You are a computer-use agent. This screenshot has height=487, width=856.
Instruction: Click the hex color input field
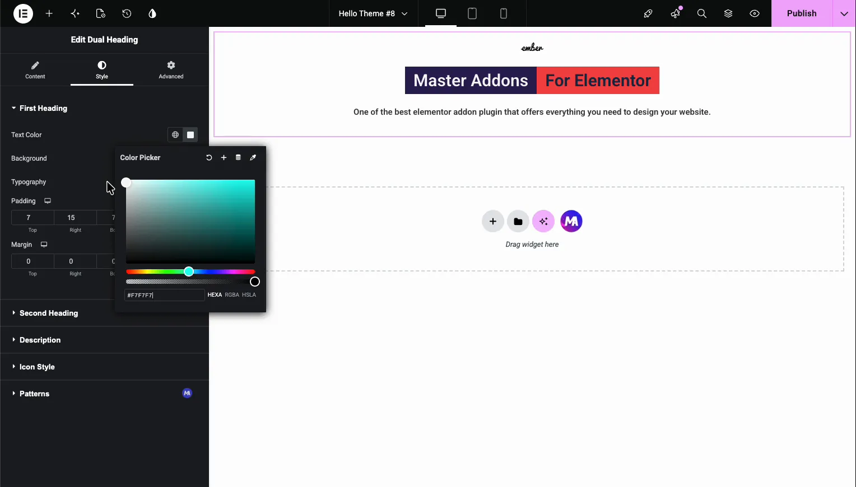(x=164, y=295)
